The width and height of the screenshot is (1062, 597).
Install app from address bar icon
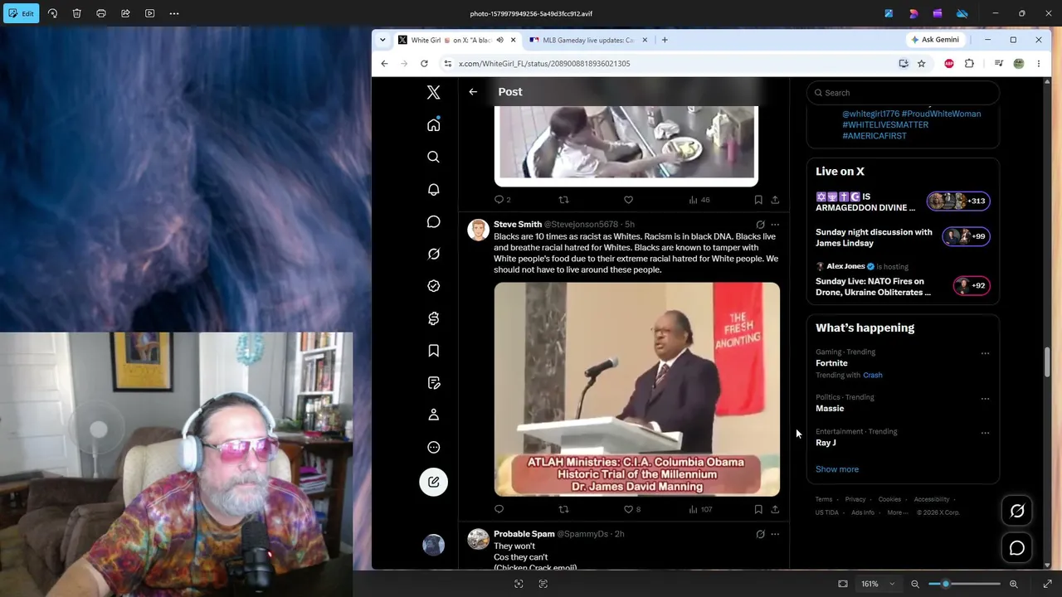[x=904, y=64]
